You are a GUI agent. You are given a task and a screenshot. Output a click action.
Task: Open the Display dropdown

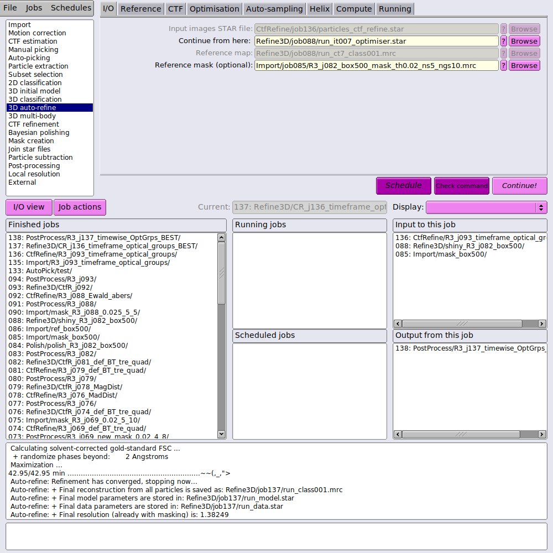pos(486,207)
